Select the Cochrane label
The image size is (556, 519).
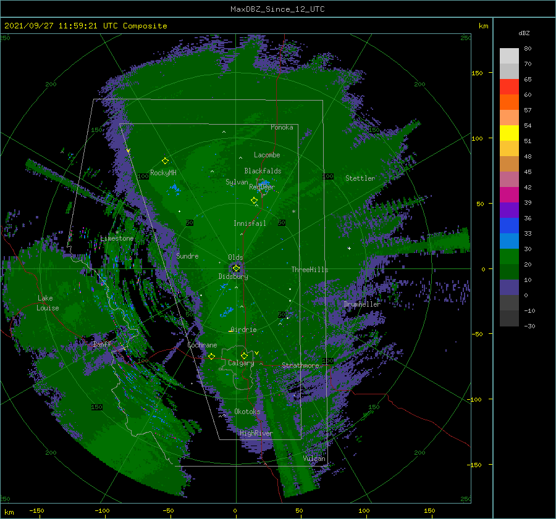202,345
